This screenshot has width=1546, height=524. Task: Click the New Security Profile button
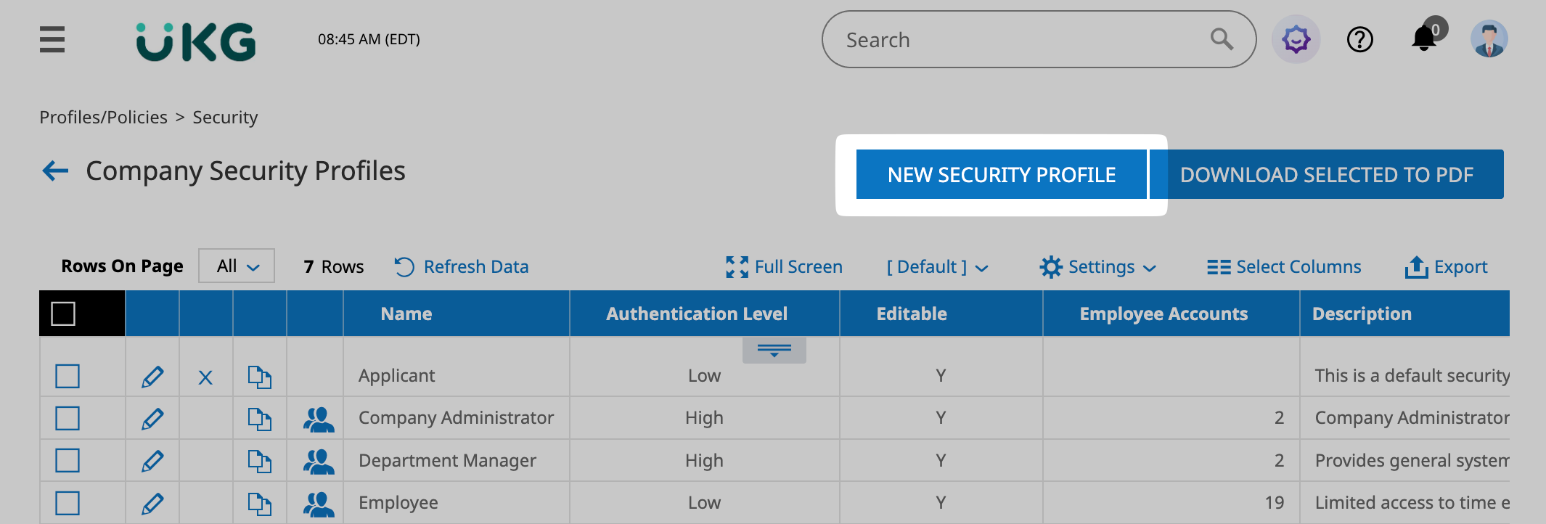coord(1001,175)
